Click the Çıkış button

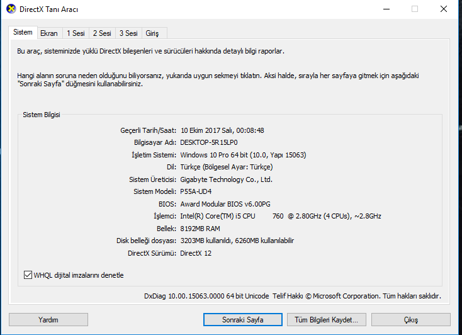coord(411,320)
